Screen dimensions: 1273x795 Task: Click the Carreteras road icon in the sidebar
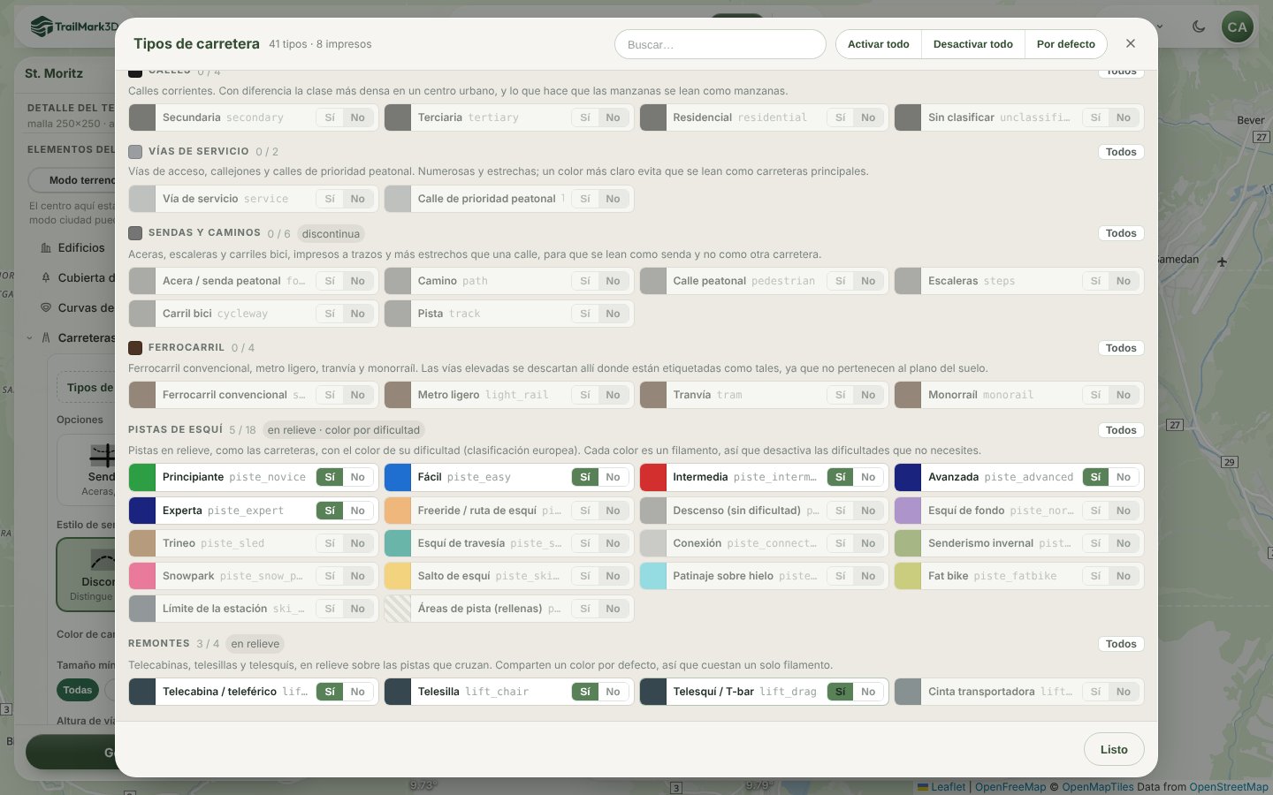click(46, 337)
